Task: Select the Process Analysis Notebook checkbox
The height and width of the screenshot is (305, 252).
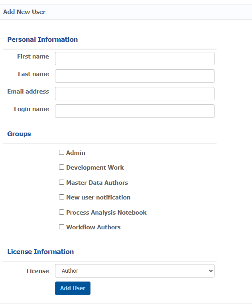Action: click(62, 212)
